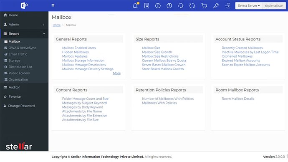The image size is (288, 162).
Task: Click the info circle icon
Action: coord(158,6)
